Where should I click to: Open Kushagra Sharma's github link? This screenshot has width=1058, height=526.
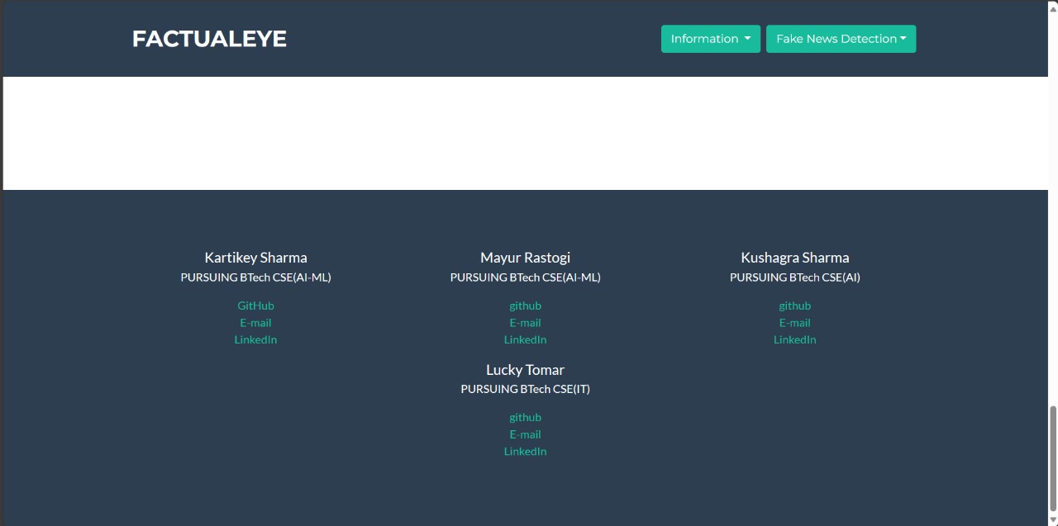tap(794, 306)
